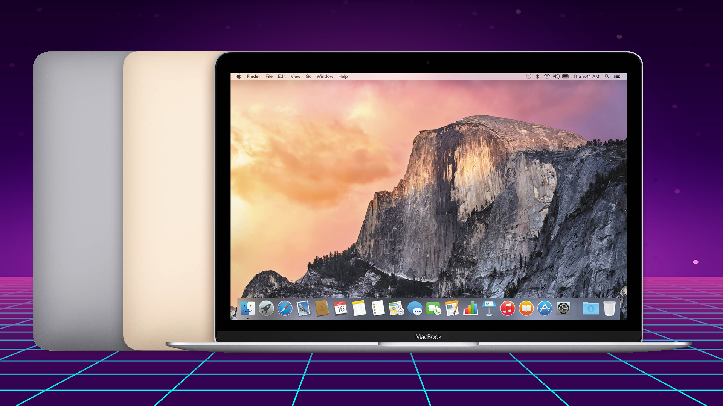The image size is (723, 406).
Task: Open the Go menu
Action: (308, 76)
